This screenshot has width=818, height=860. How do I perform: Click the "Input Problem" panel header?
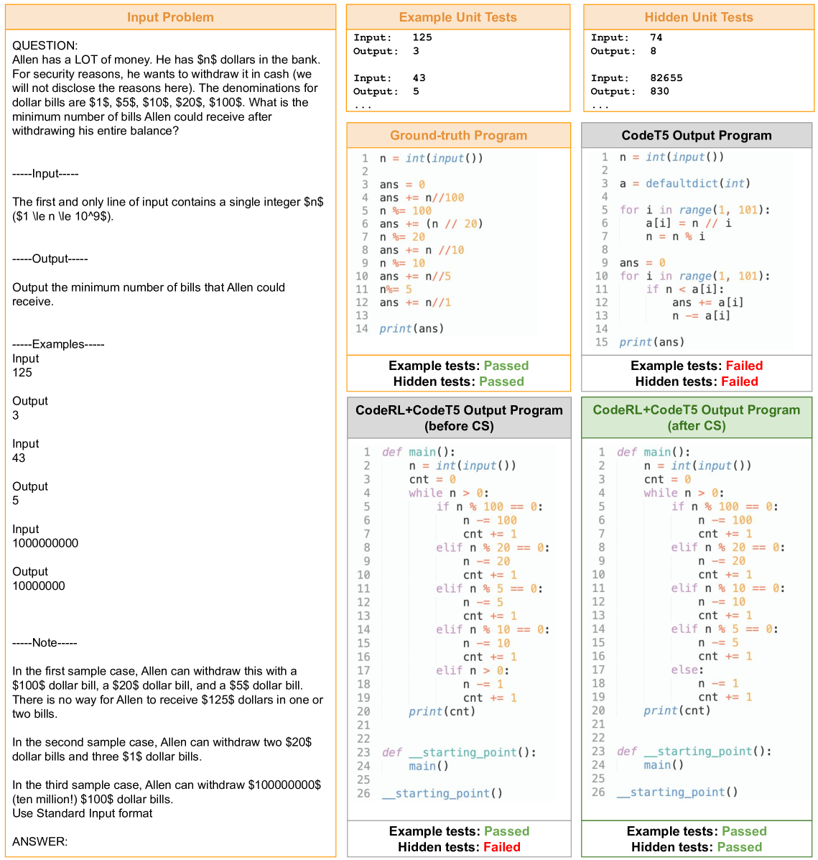(x=170, y=17)
